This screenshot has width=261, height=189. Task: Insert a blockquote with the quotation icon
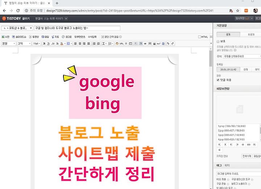[x=145, y=44]
